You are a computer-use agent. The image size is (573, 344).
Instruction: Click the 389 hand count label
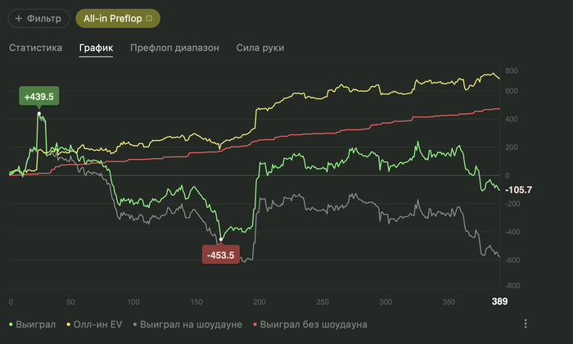[x=499, y=301]
